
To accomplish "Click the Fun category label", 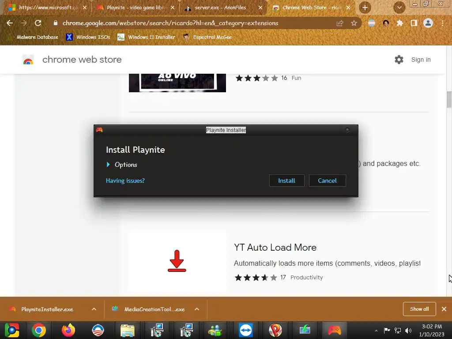I will [x=296, y=78].
